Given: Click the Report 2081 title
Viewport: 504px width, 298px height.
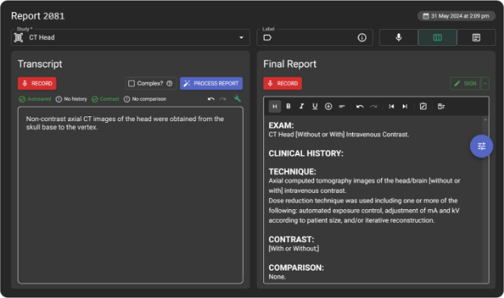Looking at the screenshot, I should tap(38, 16).
